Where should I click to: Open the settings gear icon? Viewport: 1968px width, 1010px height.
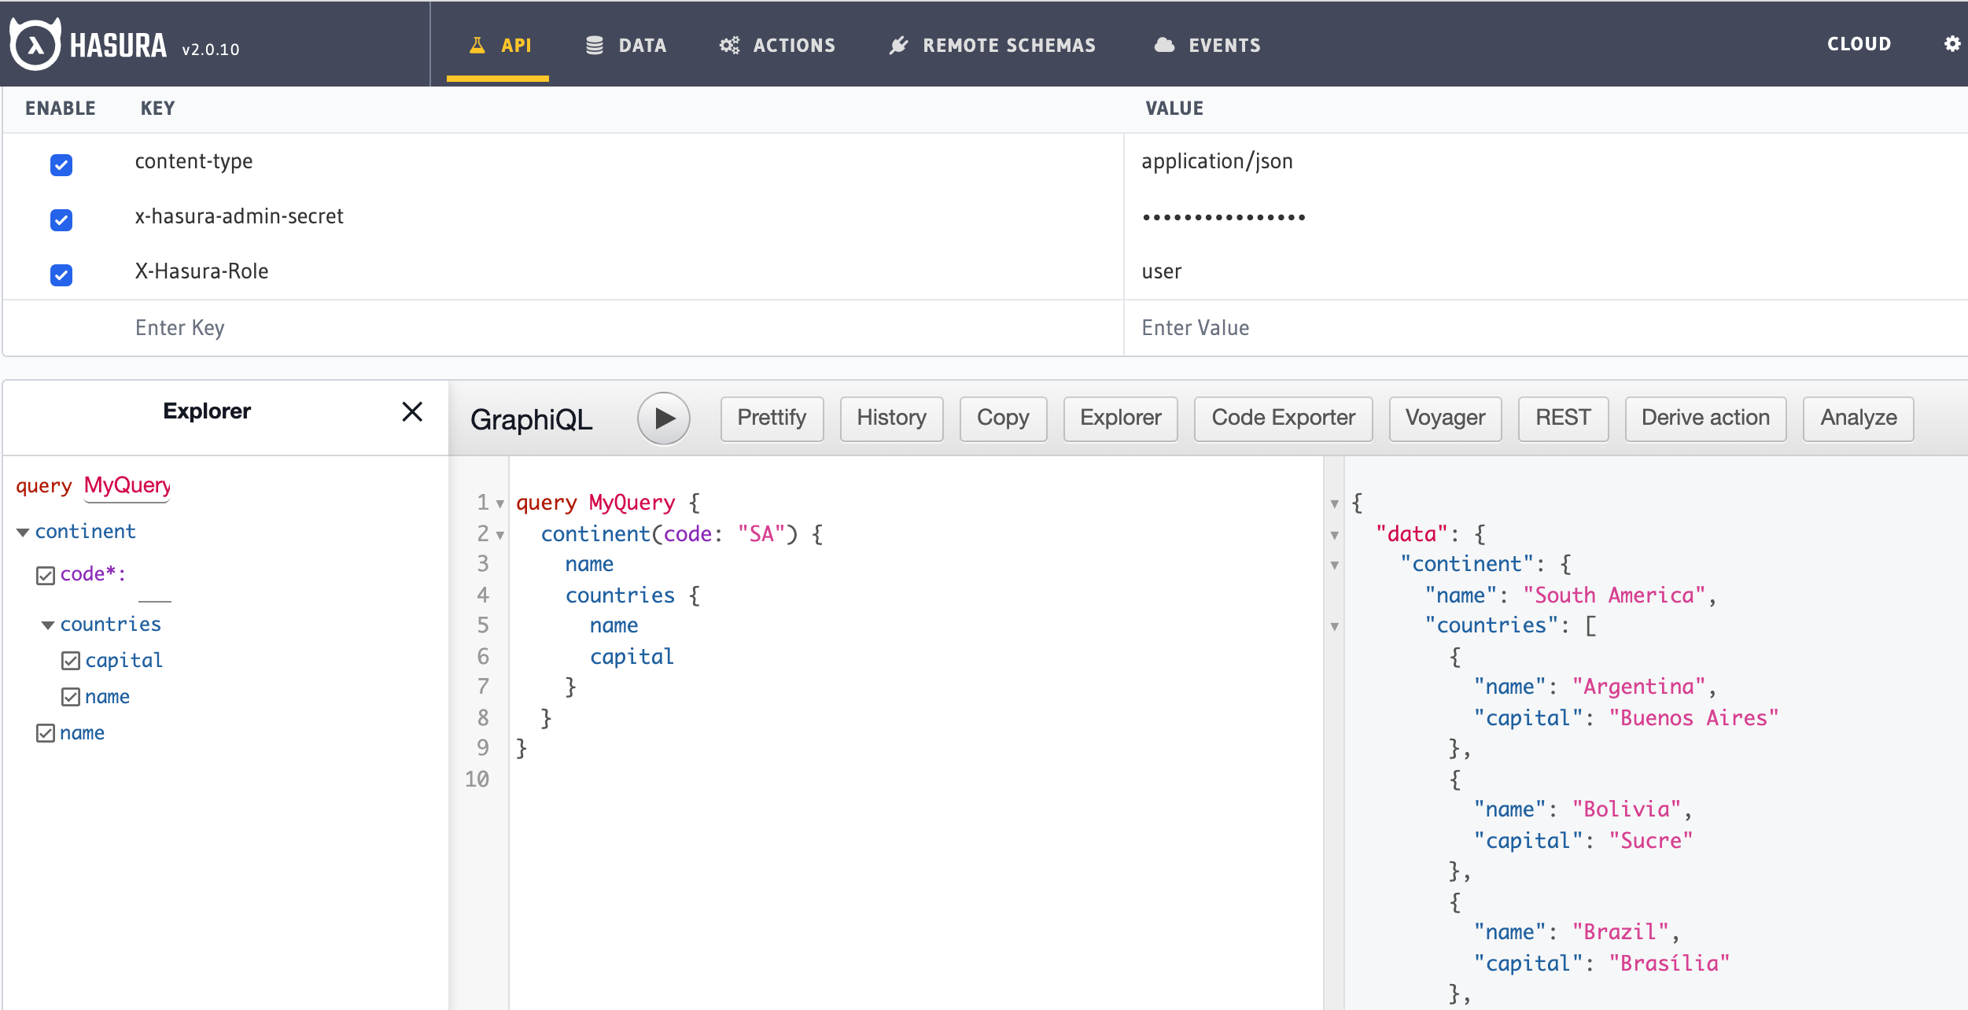[x=1951, y=44]
